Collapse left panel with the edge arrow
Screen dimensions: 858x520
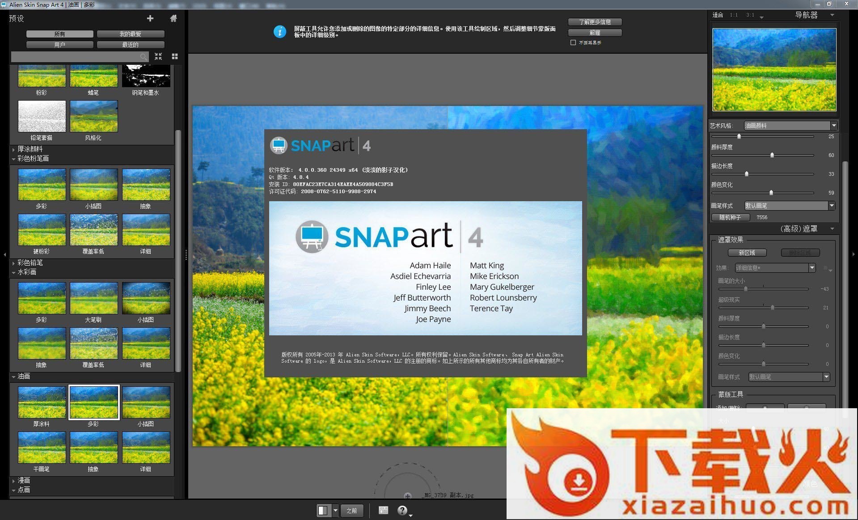tap(5, 254)
